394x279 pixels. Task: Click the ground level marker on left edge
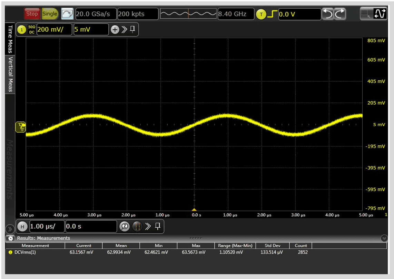(21, 127)
